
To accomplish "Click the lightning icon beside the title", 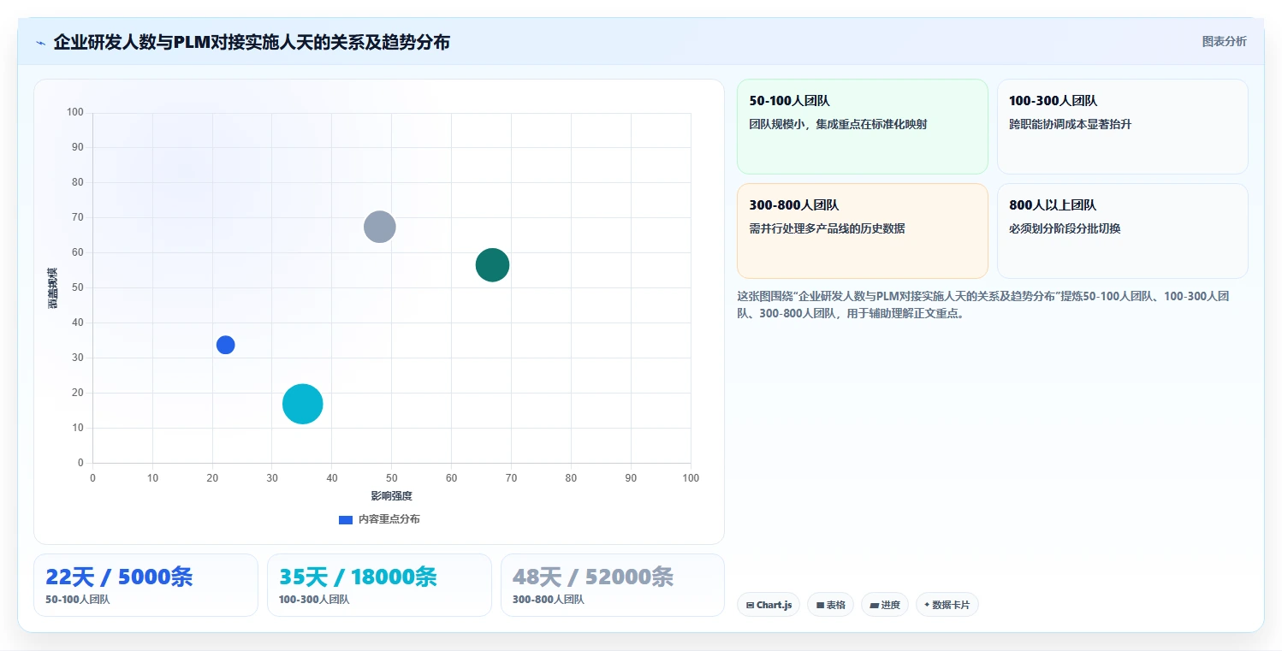I will pos(40,42).
